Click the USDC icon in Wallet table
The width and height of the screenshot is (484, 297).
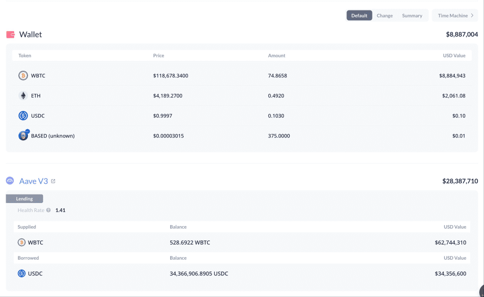tap(23, 116)
